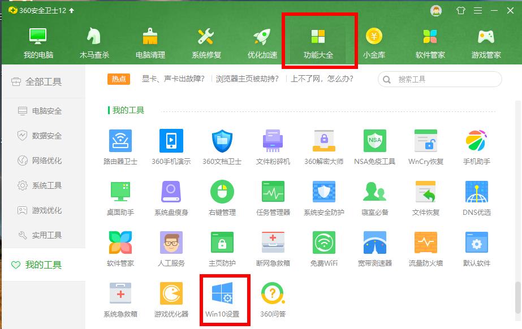The image size is (522, 329).
Task: Open 系统安全防护 system protection
Action: pos(324,198)
